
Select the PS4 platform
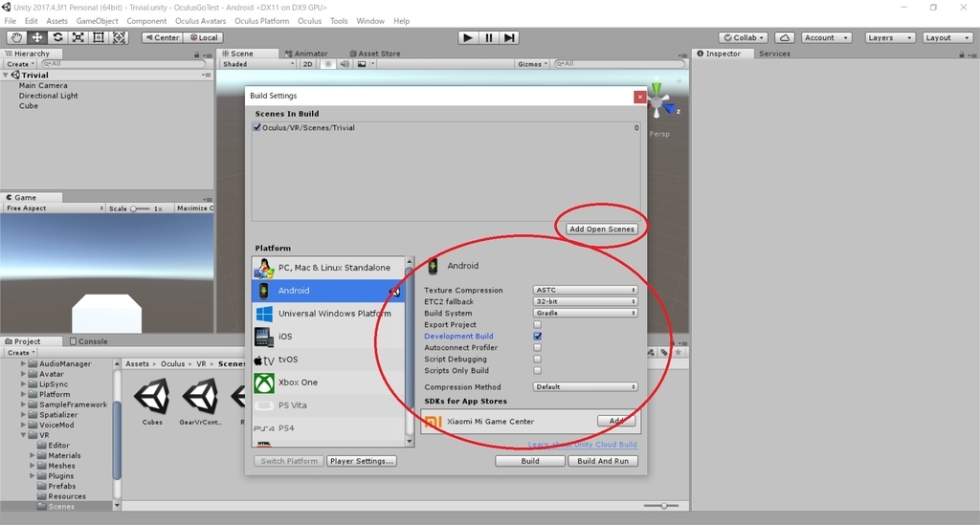point(329,428)
